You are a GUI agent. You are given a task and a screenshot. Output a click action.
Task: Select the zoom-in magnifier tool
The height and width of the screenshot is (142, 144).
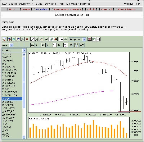[x=18, y=39]
